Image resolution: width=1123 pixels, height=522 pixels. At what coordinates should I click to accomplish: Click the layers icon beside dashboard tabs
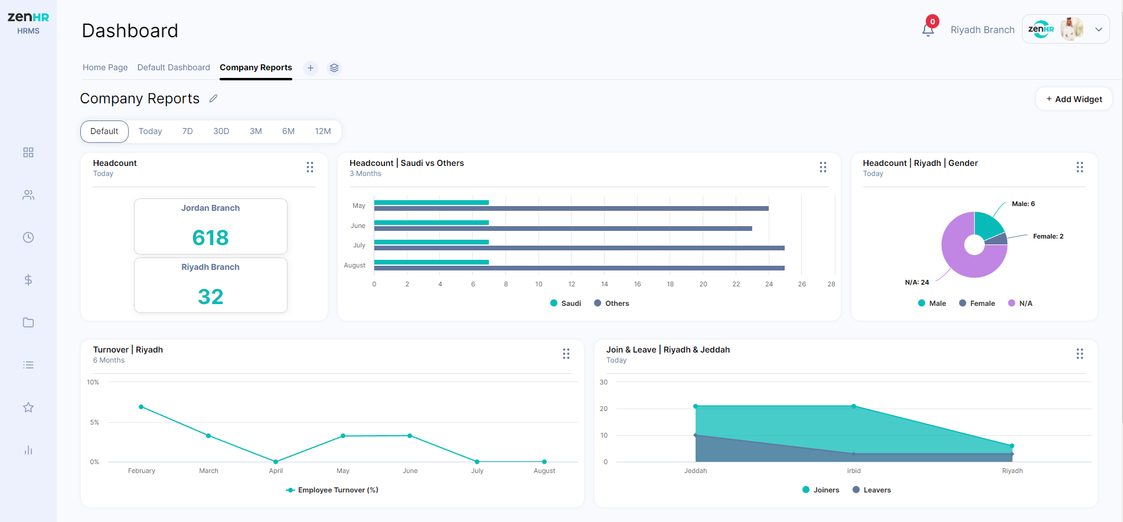pyautogui.click(x=334, y=68)
